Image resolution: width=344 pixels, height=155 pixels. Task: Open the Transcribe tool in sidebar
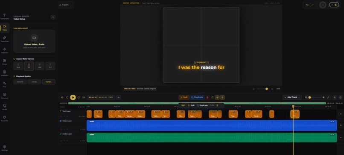point(5,39)
